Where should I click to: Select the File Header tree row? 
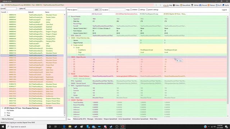point(10,110)
